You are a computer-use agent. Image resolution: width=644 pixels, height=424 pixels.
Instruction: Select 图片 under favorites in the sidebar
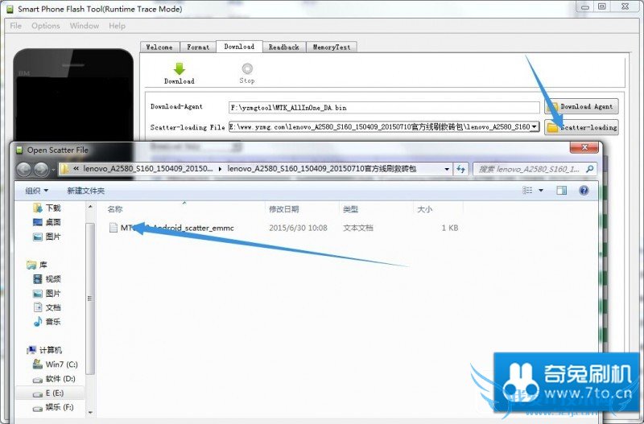[x=47, y=237]
